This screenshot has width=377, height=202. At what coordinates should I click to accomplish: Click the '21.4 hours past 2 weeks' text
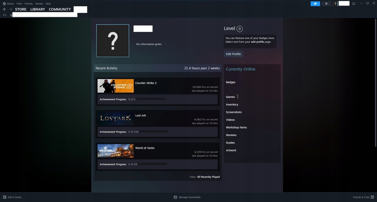click(x=202, y=68)
